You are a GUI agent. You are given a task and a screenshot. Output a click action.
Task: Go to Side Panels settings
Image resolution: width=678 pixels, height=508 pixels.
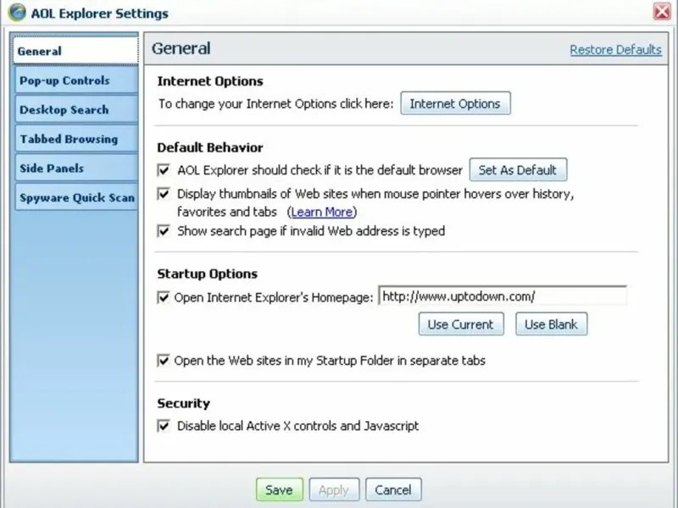tap(76, 168)
